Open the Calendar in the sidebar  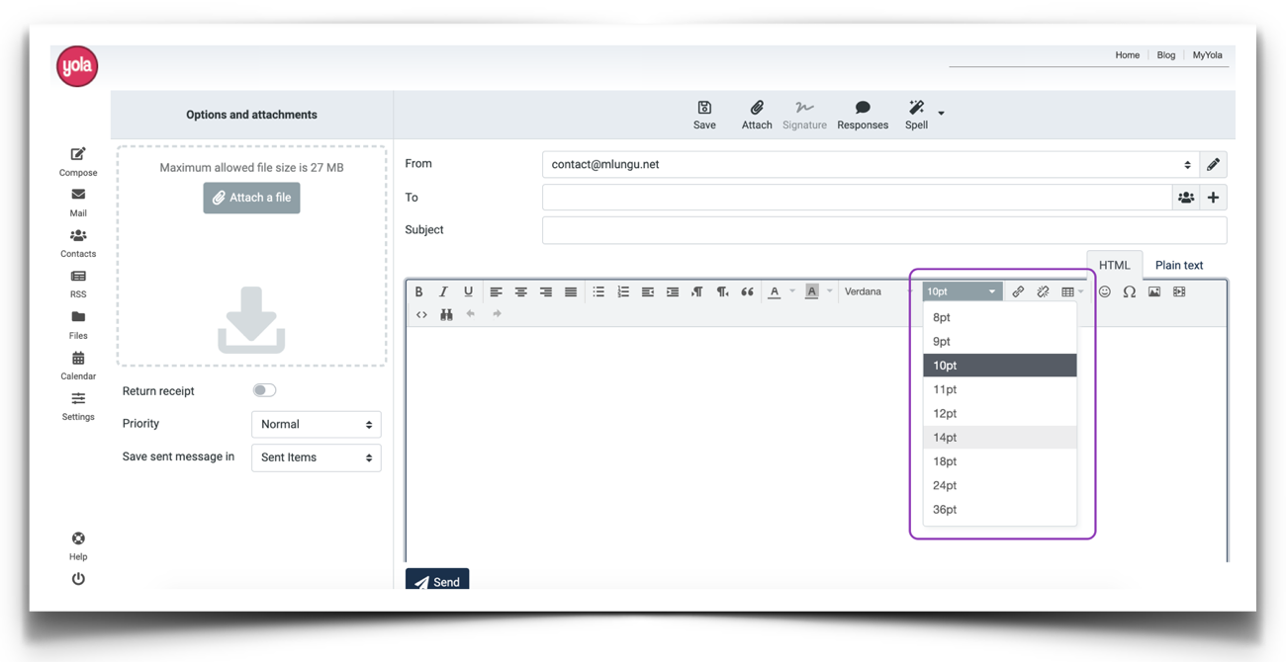click(78, 365)
